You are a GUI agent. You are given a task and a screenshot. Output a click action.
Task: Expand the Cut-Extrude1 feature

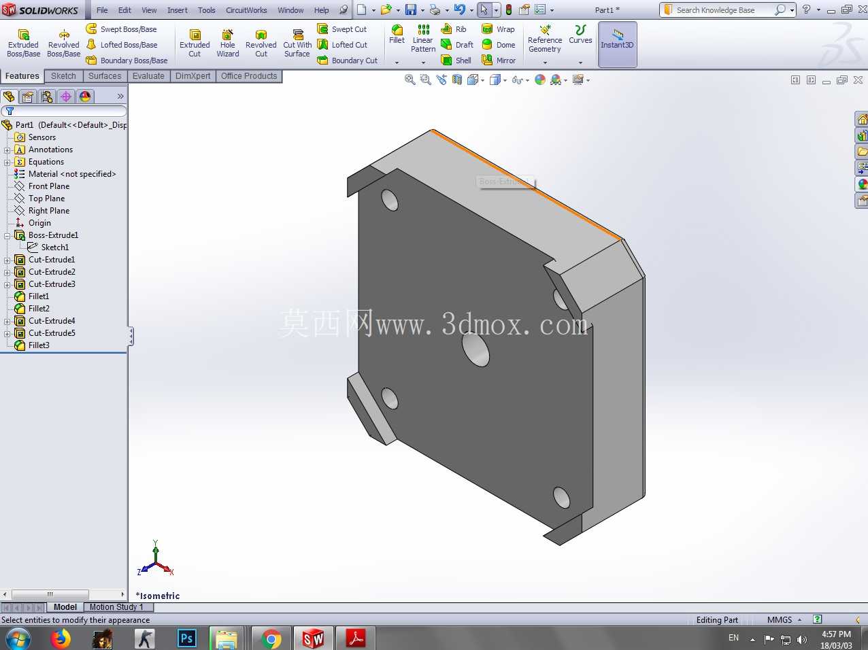(x=7, y=260)
